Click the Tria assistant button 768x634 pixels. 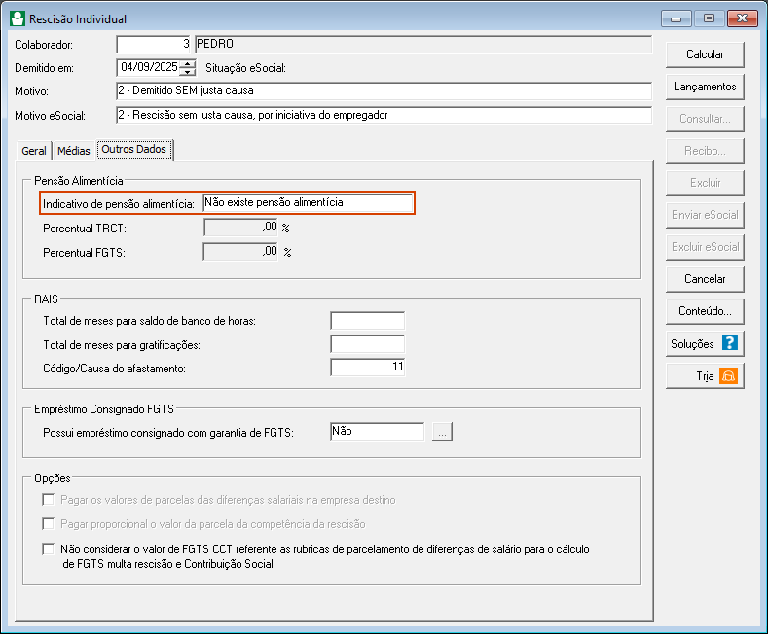coord(704,375)
